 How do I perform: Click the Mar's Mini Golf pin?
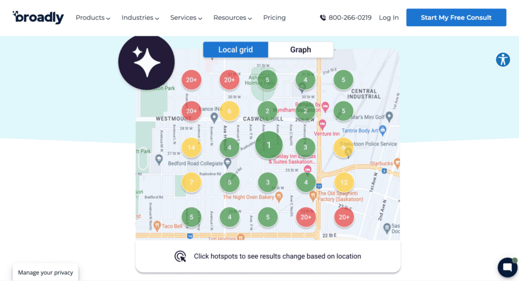pyautogui.click(x=390, y=116)
